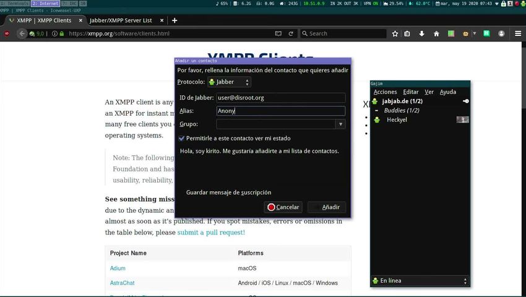Click the 'Platforms' column header
This screenshot has width=526, height=297.
point(251,253)
